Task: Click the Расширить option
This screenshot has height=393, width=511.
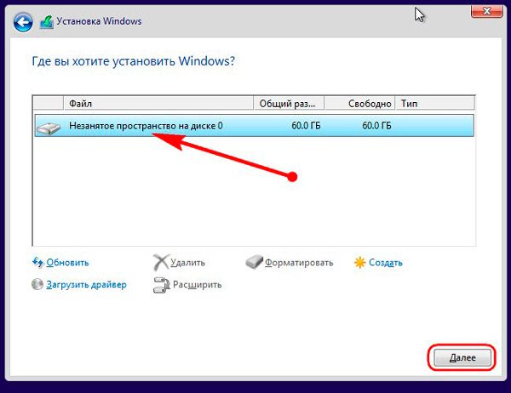Action: (198, 285)
